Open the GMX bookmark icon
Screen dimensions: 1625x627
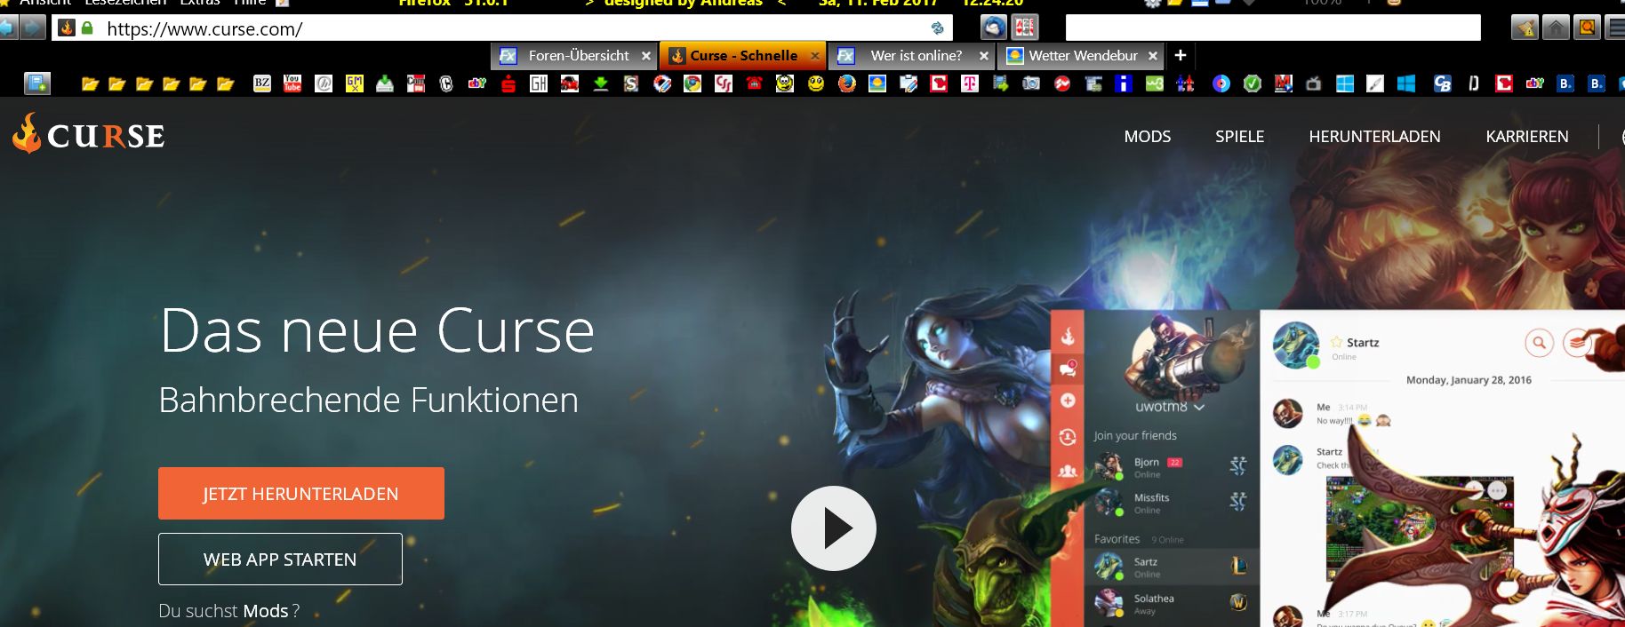click(354, 83)
